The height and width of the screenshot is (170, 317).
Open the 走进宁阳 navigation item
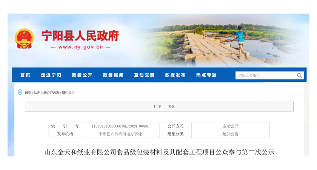click(51, 75)
